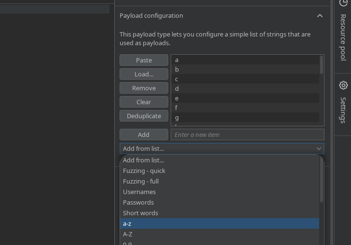Image resolution: width=351 pixels, height=245 pixels.
Task: Choose Usernames from the dropdown list
Action: 139,192
